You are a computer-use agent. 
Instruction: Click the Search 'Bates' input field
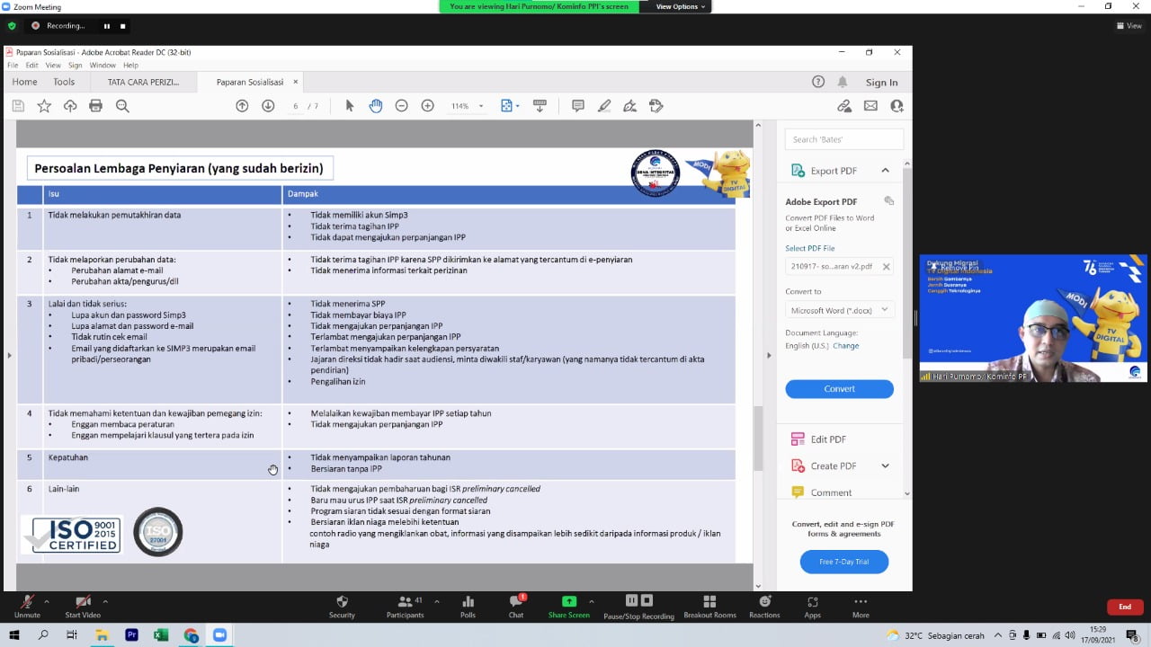(x=843, y=139)
